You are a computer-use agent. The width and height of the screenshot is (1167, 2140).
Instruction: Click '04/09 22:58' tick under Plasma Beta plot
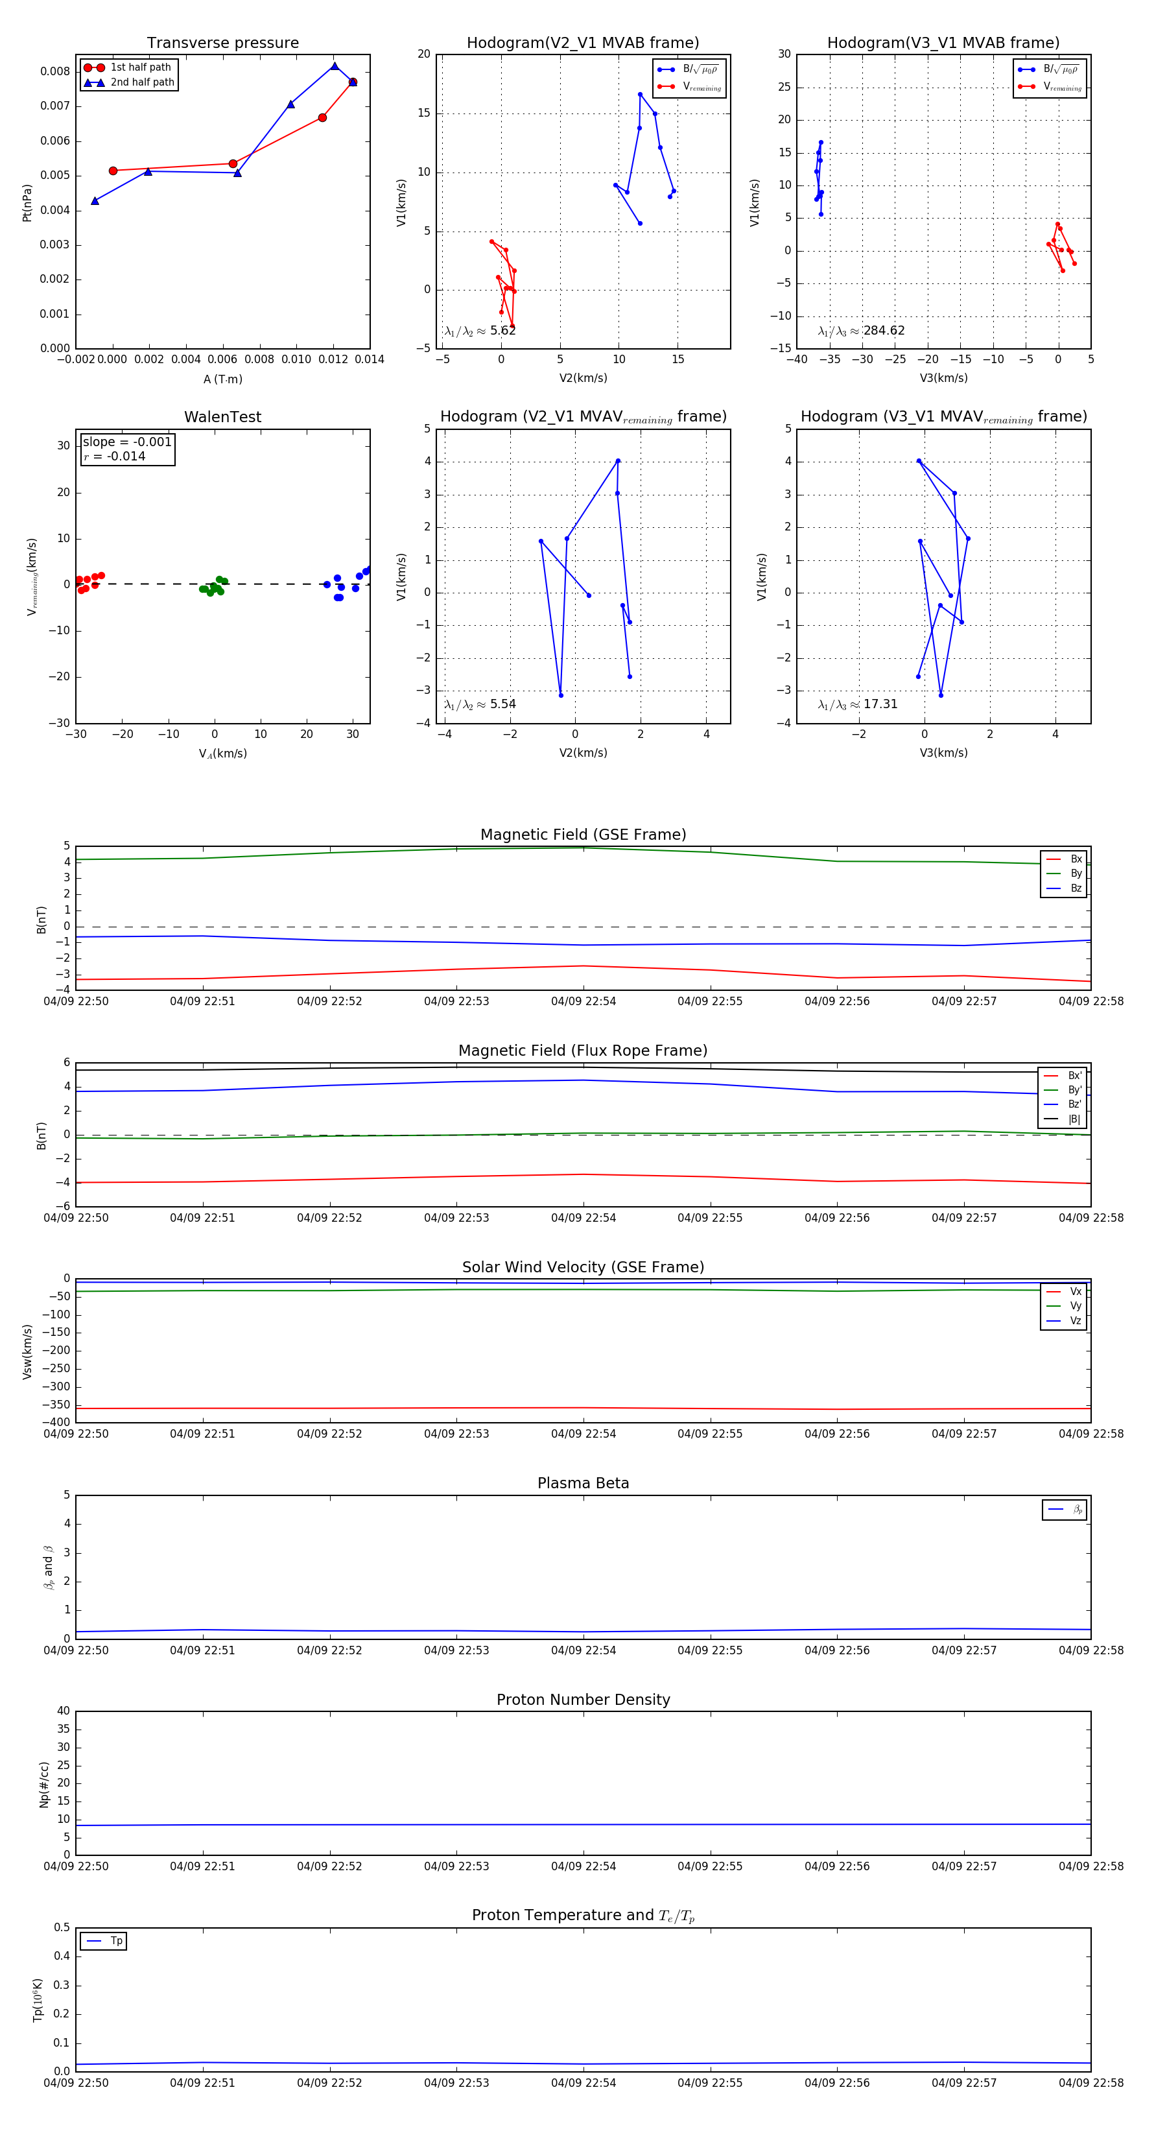click(1090, 1650)
